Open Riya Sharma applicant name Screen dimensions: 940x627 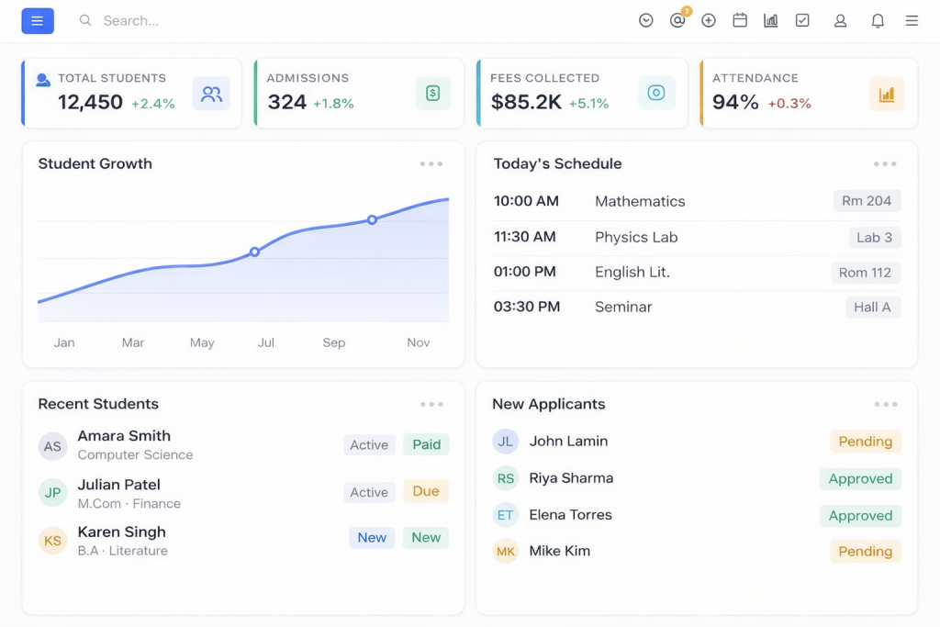[x=571, y=477]
